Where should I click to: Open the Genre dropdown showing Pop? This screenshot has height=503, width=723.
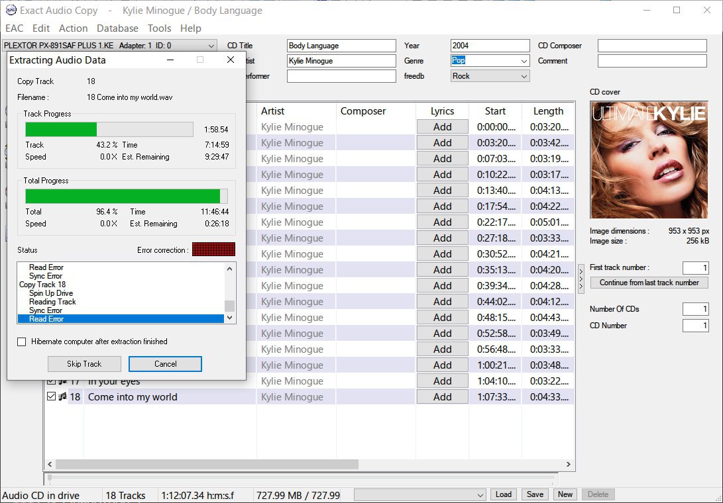pyautogui.click(x=524, y=61)
